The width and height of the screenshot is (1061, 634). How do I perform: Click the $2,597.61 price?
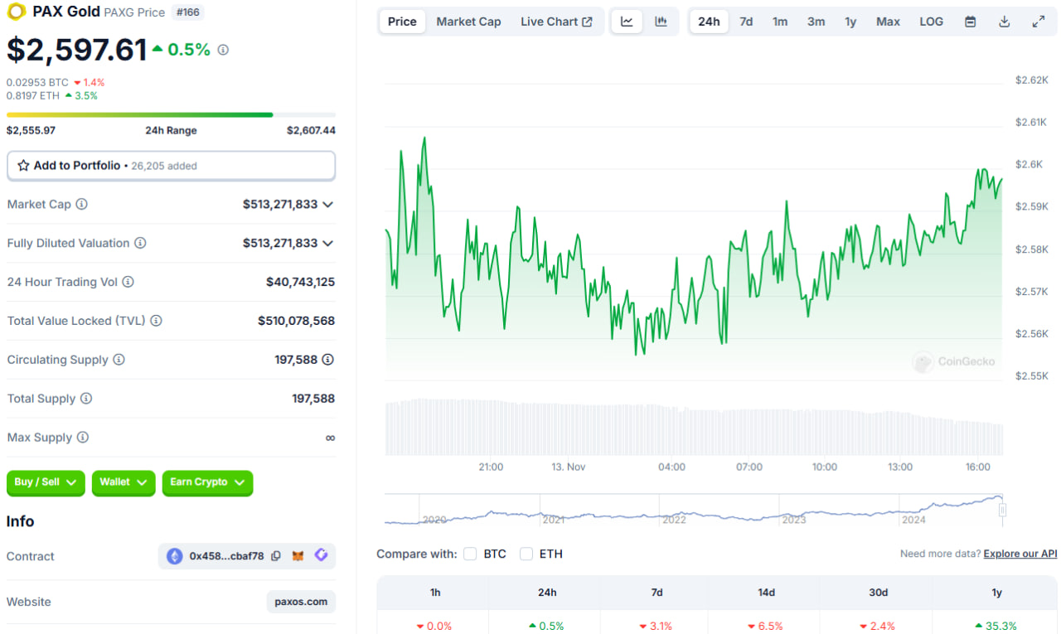coord(77,50)
